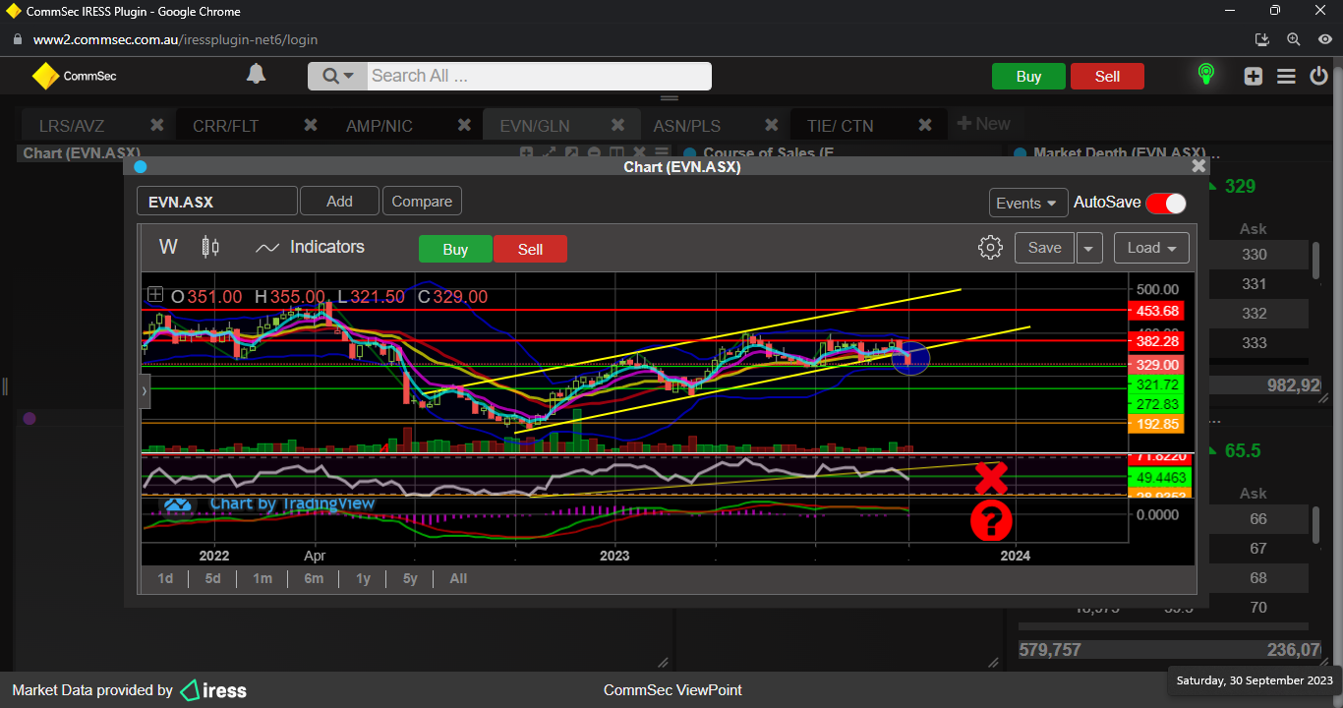Select the 5y time range

(x=410, y=578)
